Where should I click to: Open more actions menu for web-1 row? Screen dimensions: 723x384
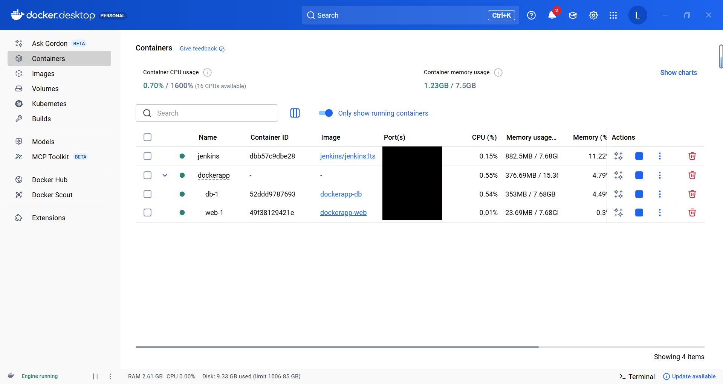660,212
